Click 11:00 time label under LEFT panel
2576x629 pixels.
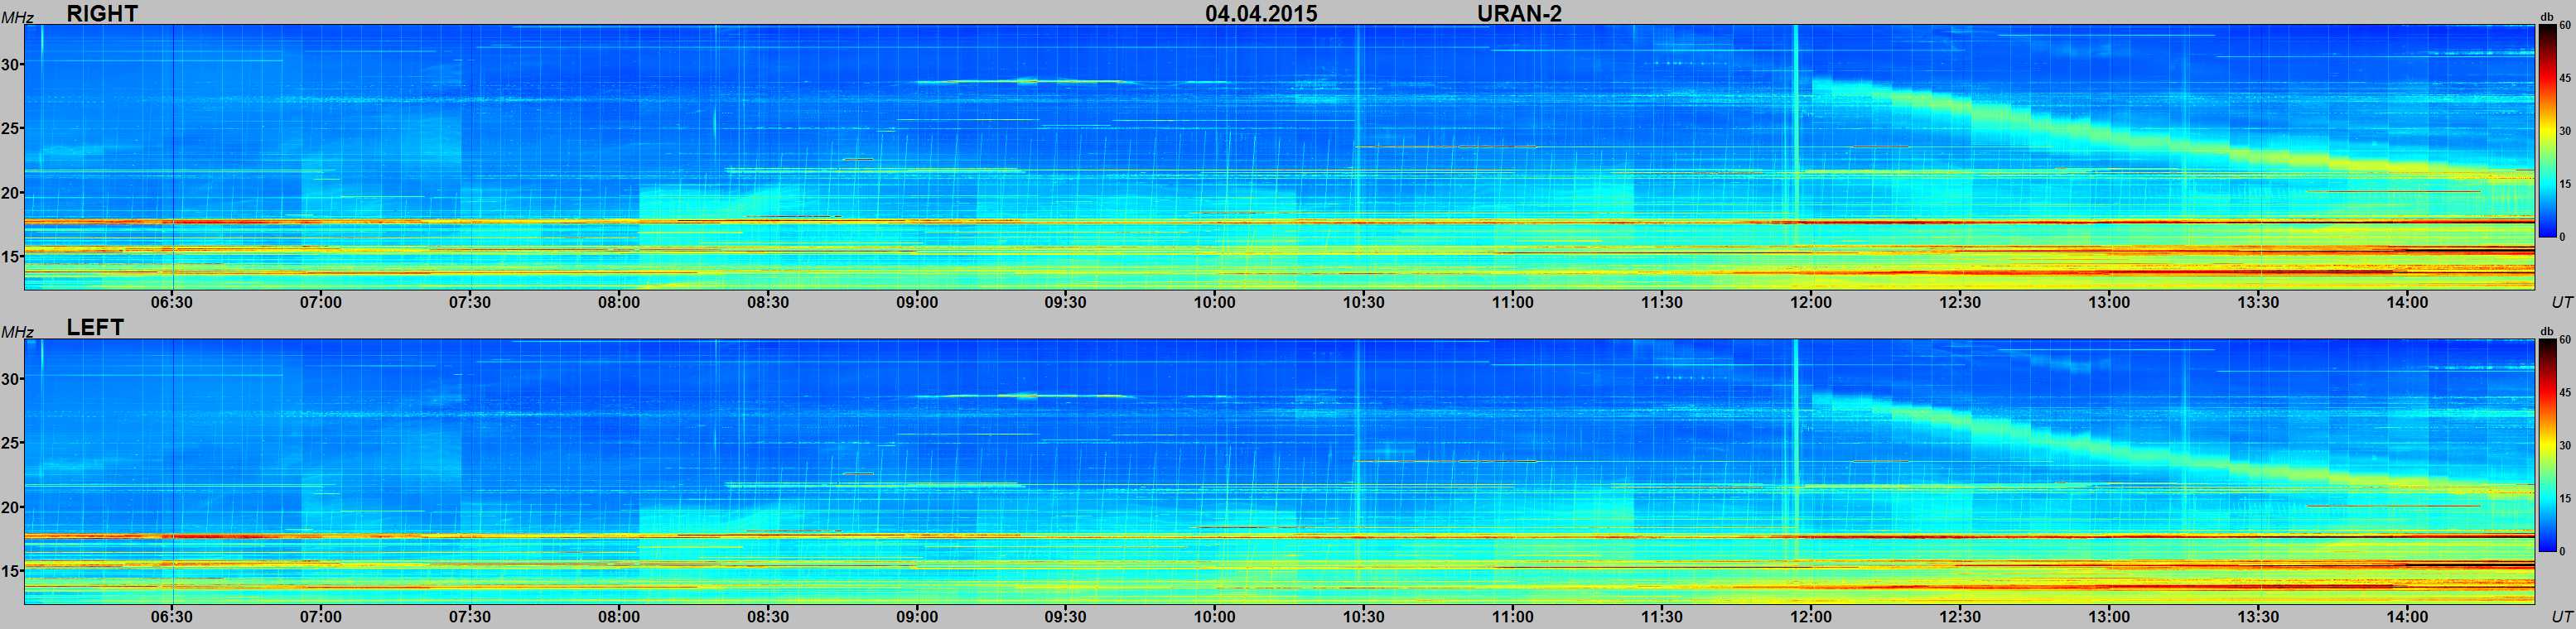1513,617
